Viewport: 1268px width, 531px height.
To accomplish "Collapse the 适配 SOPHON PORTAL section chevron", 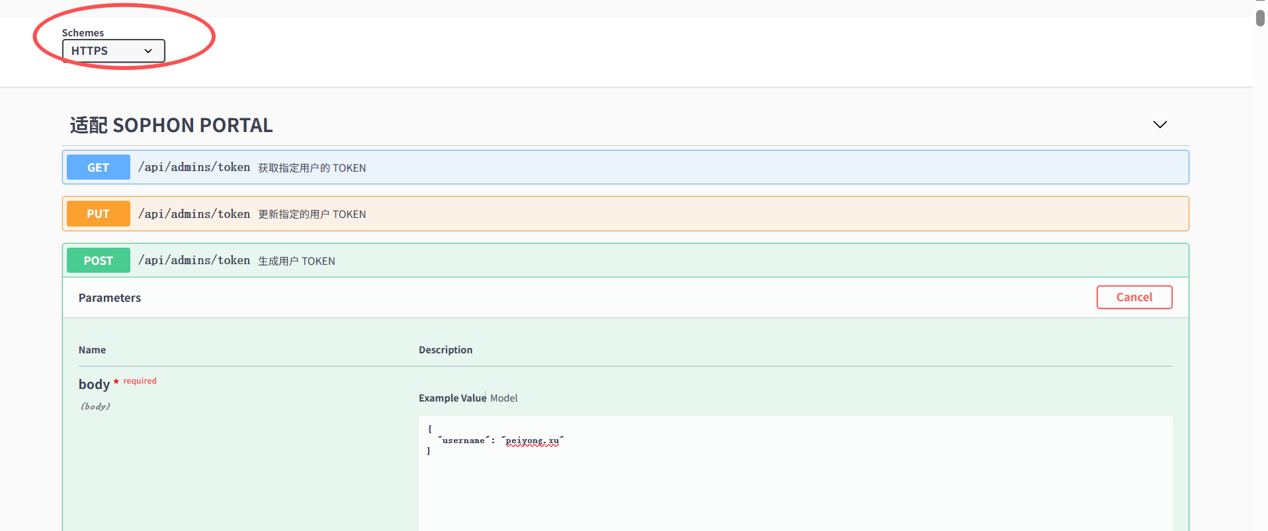I will click(x=1160, y=125).
